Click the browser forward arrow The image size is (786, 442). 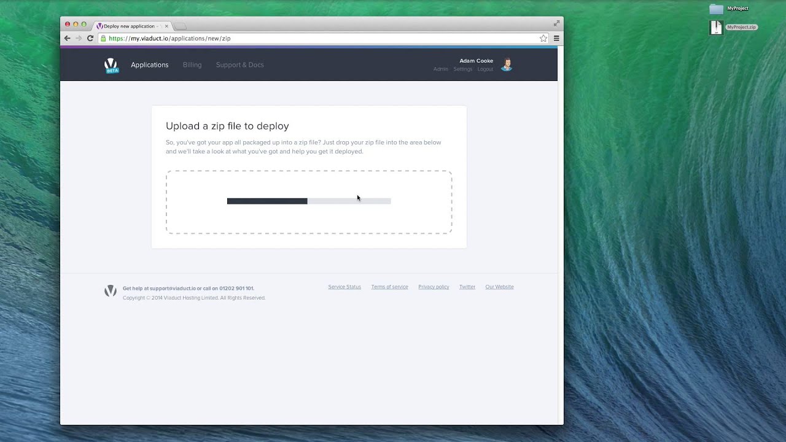coord(79,38)
